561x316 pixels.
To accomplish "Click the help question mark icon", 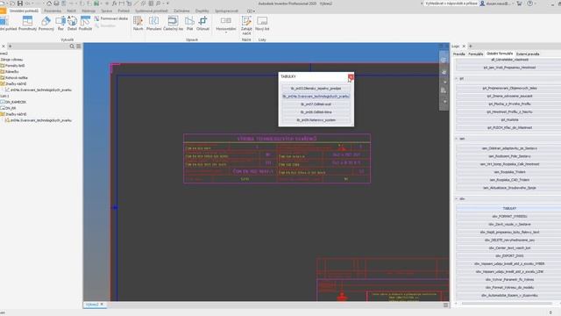I will 529,4.
